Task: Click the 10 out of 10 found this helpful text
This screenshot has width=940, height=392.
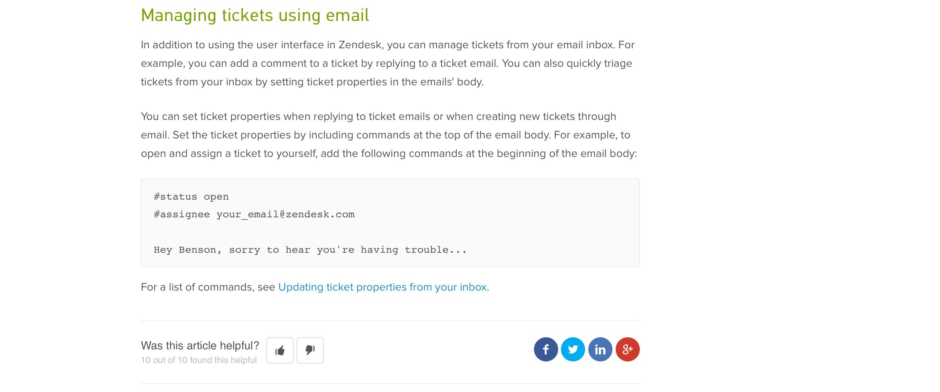Action: [x=198, y=360]
